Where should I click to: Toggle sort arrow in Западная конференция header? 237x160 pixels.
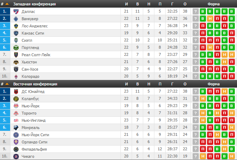point(7,4)
